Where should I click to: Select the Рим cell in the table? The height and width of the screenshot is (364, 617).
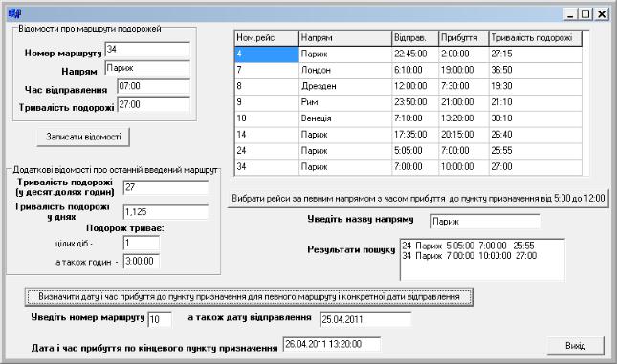point(345,102)
